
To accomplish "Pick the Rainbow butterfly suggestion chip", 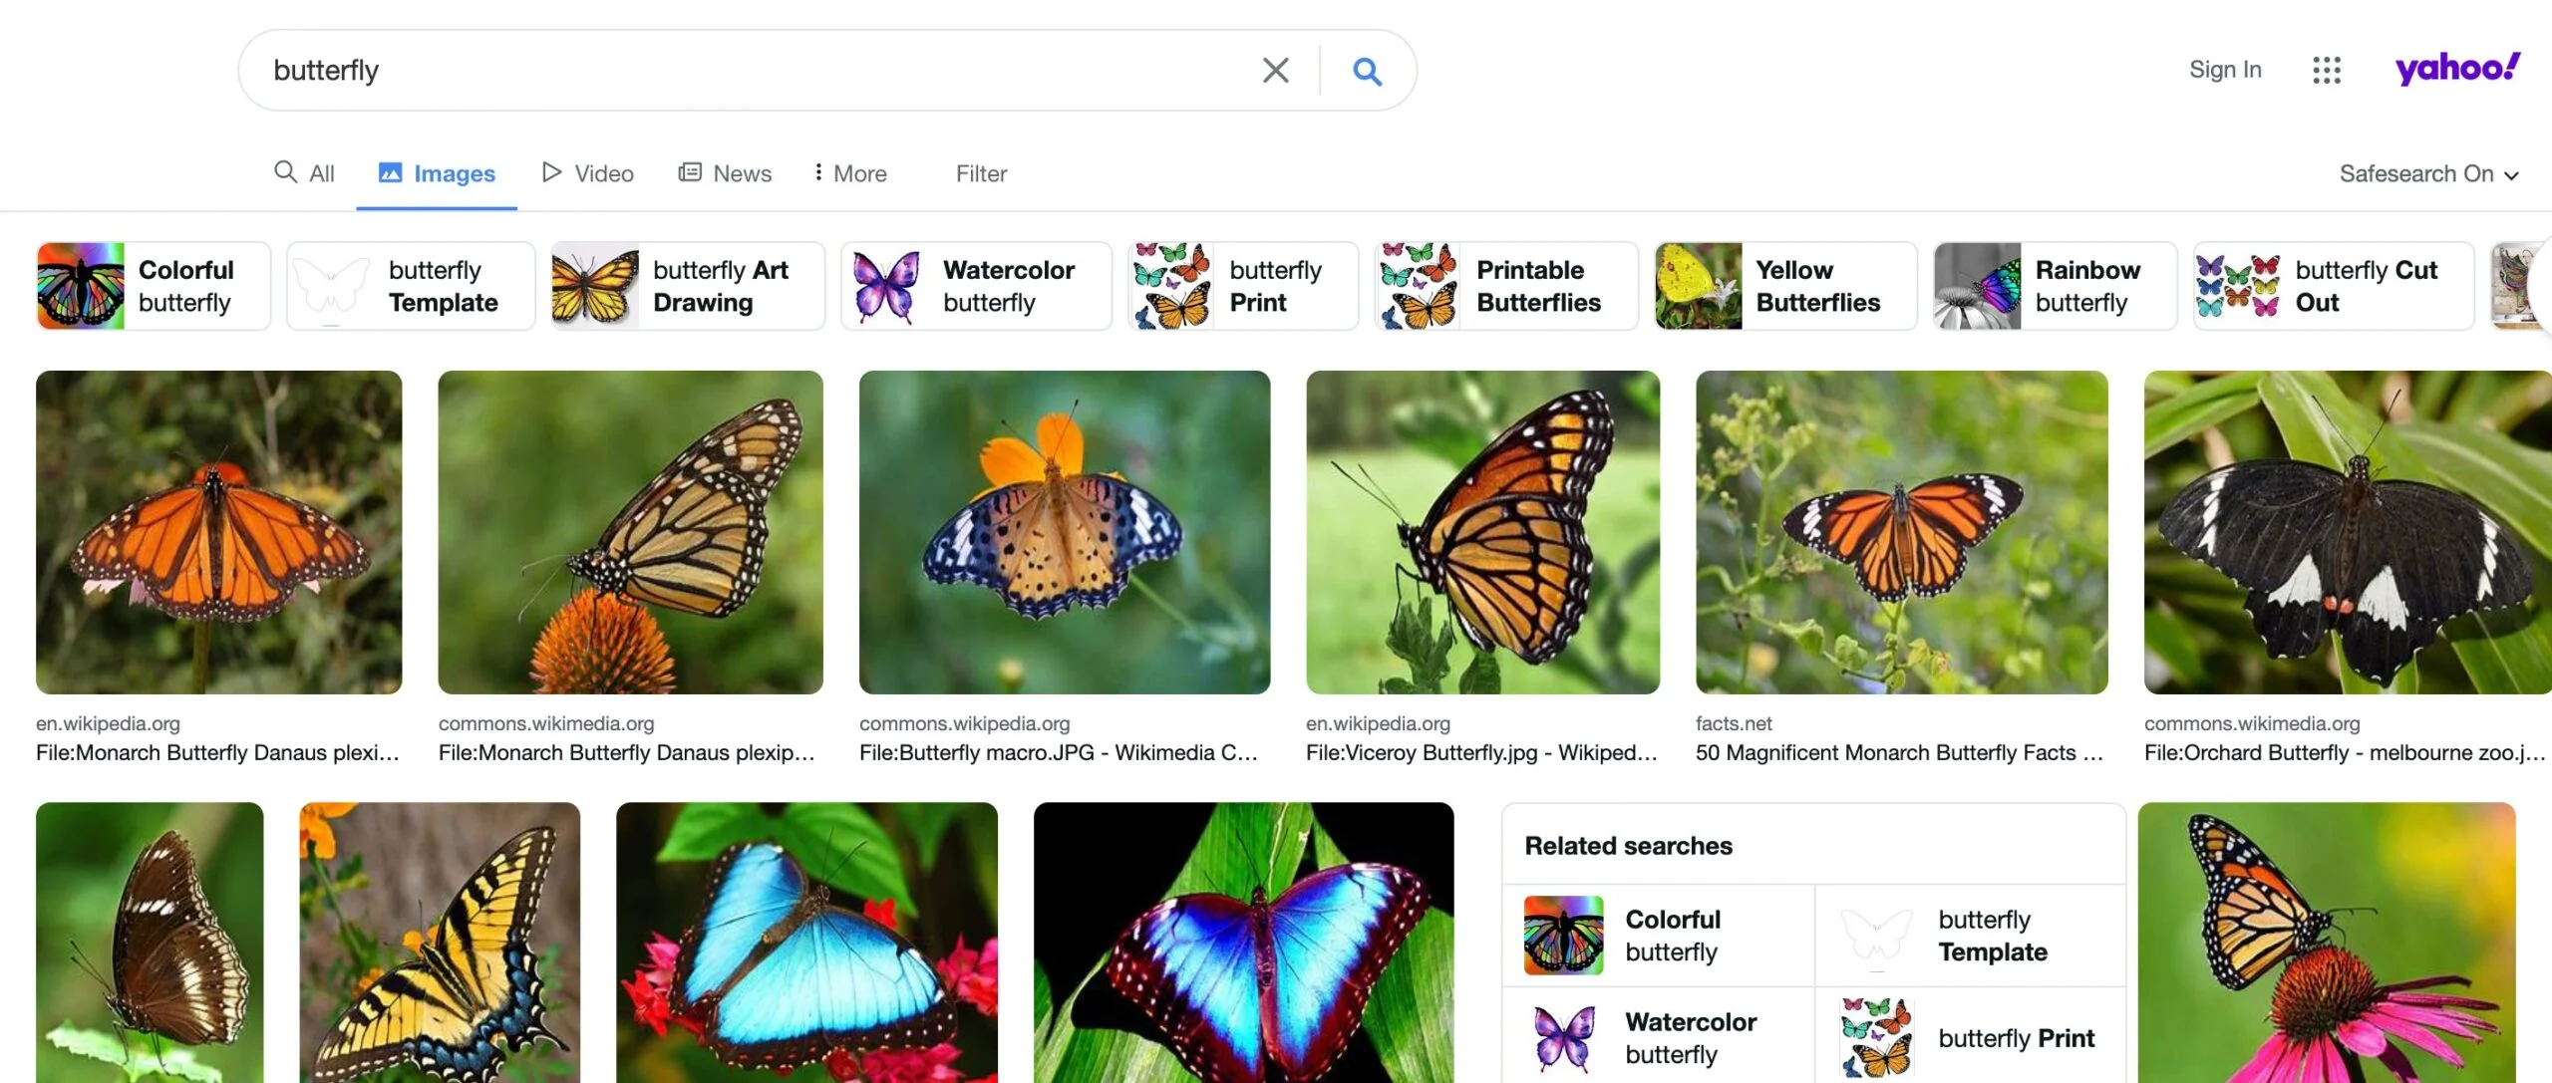I will pos(2055,286).
